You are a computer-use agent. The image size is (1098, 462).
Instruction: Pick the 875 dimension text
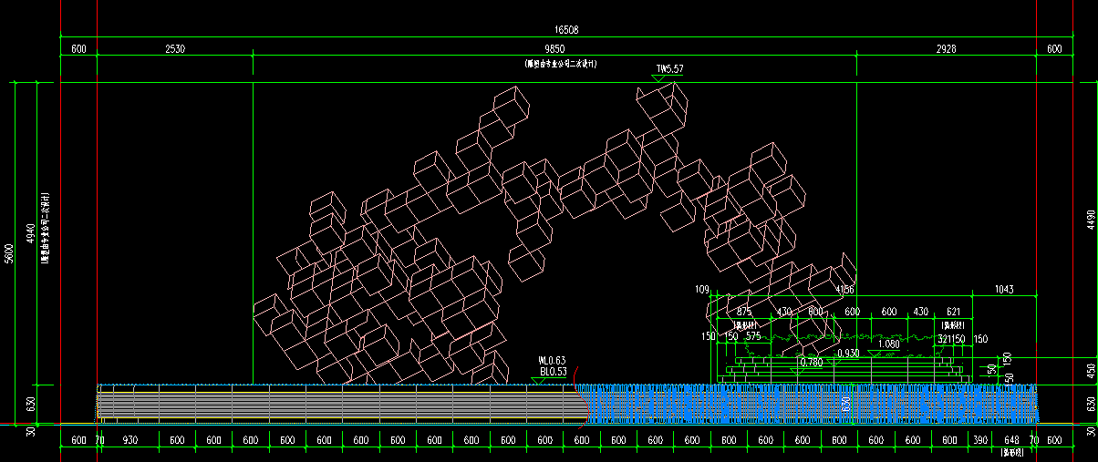(x=744, y=312)
